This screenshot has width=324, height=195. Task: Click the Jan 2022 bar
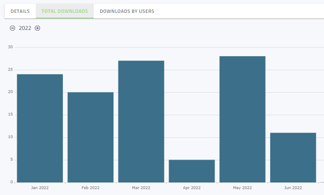pos(40,128)
